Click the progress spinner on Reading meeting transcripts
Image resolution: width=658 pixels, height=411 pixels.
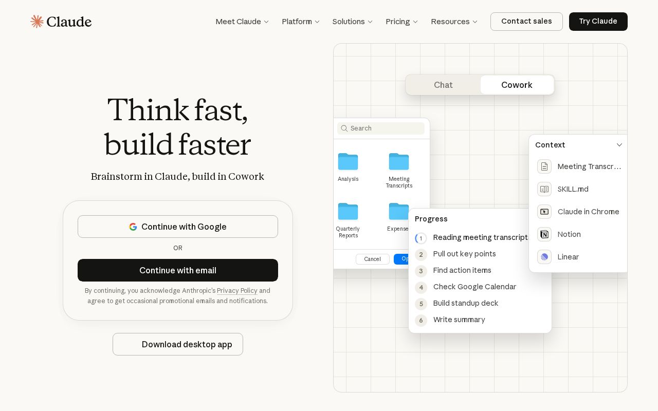pyautogui.click(x=421, y=238)
